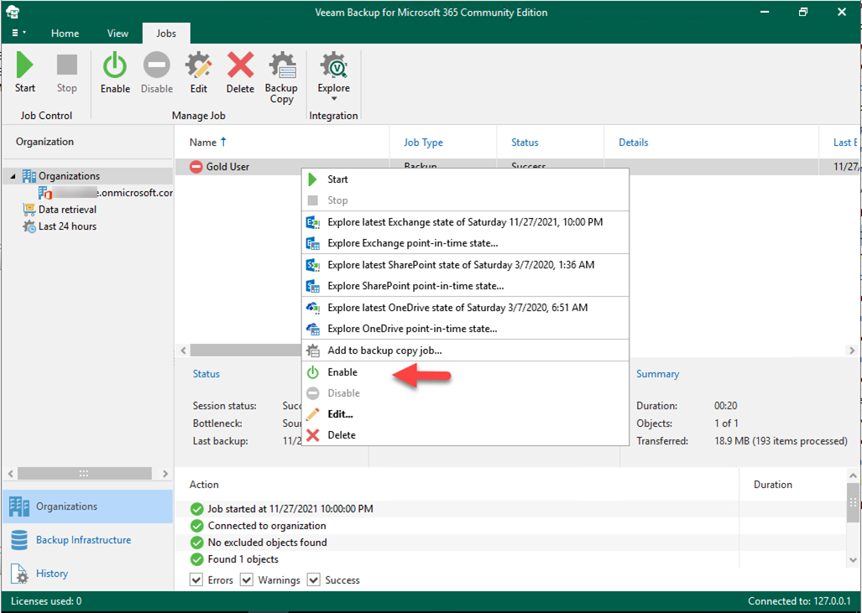
Task: Choose Delete in the context menu
Action: 465,435
